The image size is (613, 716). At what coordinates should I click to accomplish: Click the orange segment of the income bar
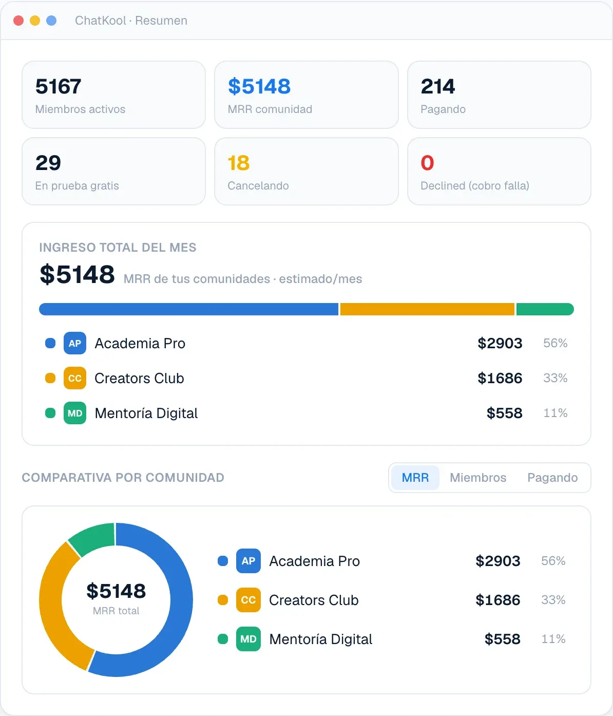(427, 309)
